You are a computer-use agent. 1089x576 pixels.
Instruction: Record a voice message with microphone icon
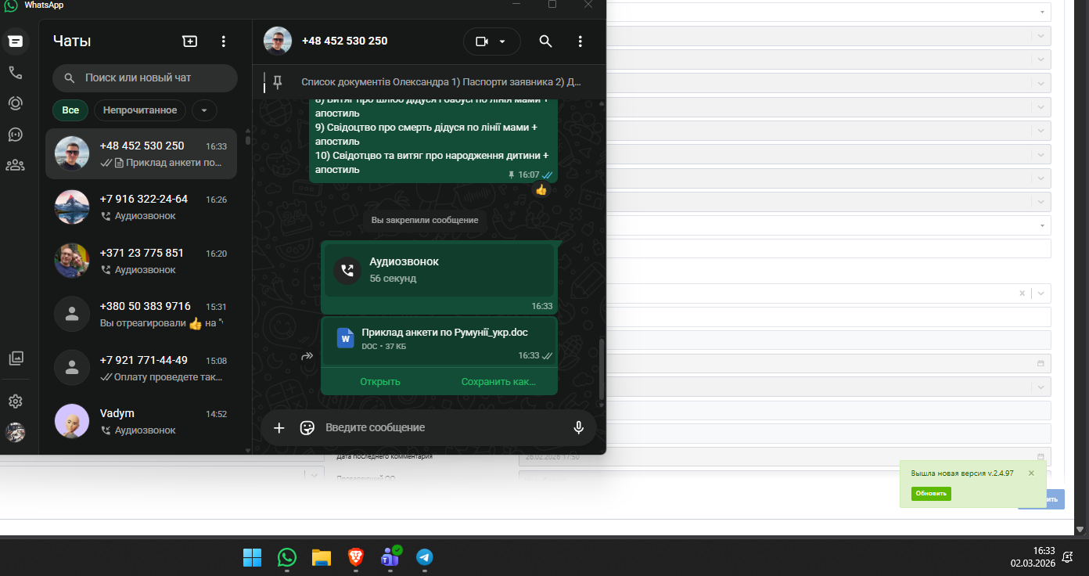[x=579, y=428]
